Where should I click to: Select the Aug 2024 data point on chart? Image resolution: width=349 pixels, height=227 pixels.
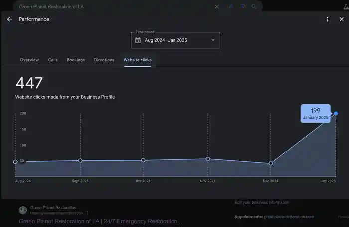(15, 162)
